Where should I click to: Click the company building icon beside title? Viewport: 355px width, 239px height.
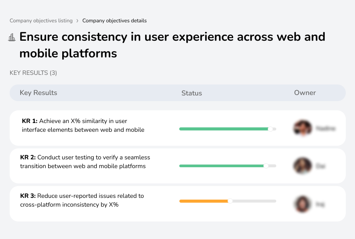pyautogui.click(x=12, y=37)
